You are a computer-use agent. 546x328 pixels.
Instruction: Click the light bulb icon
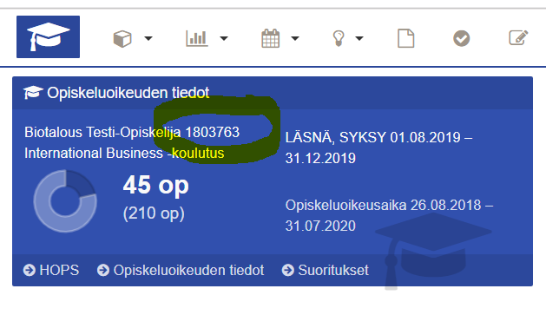coord(339,38)
